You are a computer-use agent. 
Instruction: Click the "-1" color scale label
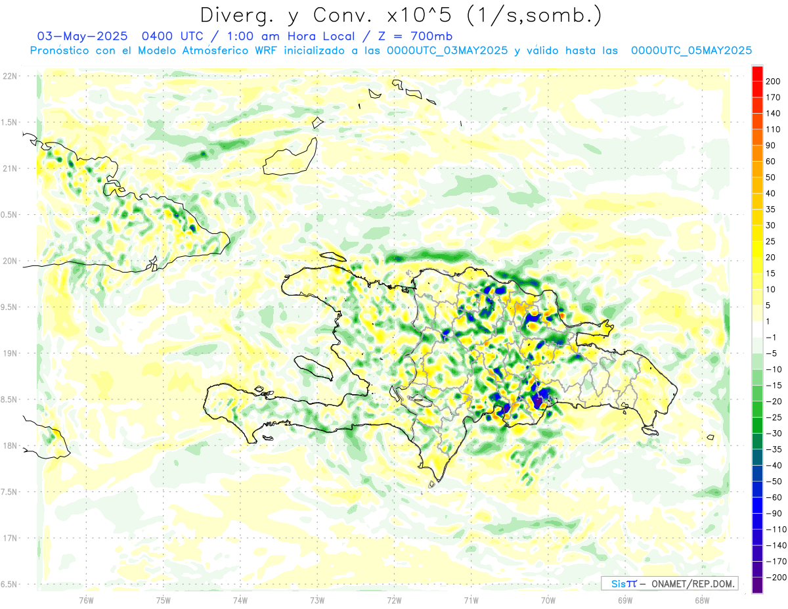tap(770, 338)
